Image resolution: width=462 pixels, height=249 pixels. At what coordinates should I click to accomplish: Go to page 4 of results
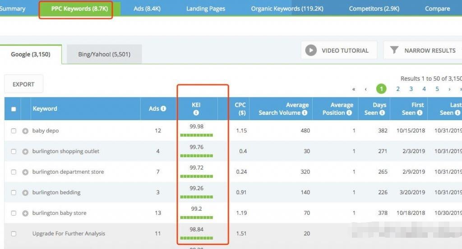pos(424,89)
